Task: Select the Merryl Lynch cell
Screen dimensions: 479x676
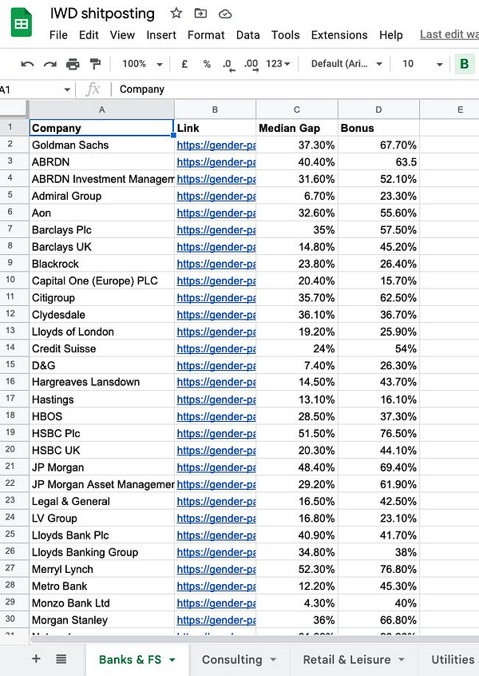Action: pyautogui.click(x=101, y=569)
